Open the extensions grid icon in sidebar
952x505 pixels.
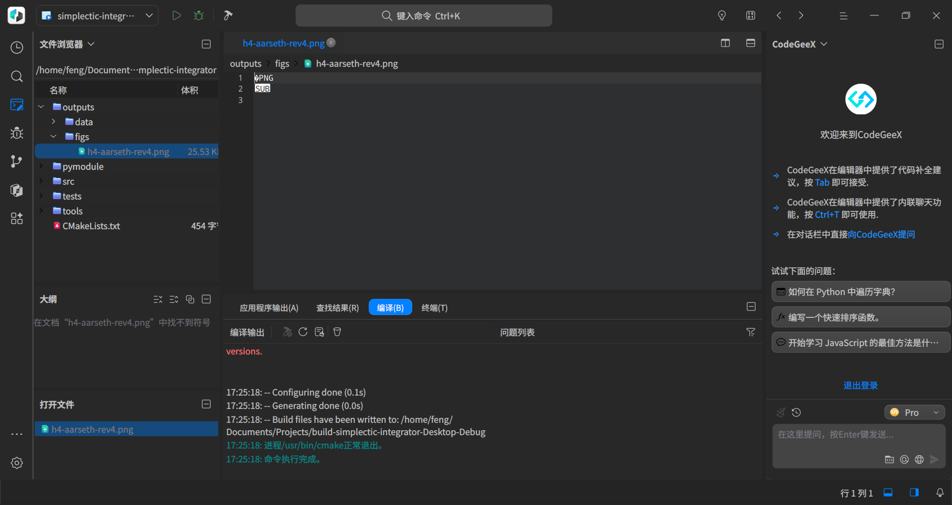click(17, 218)
